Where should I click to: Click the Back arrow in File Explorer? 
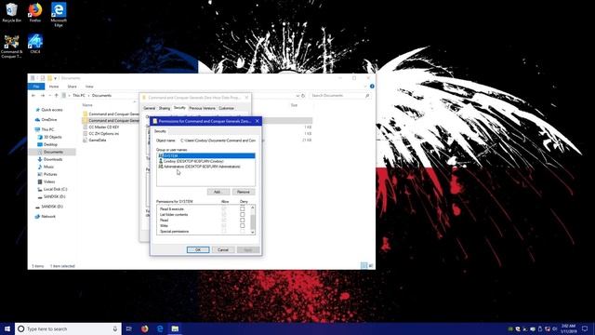(x=33, y=95)
